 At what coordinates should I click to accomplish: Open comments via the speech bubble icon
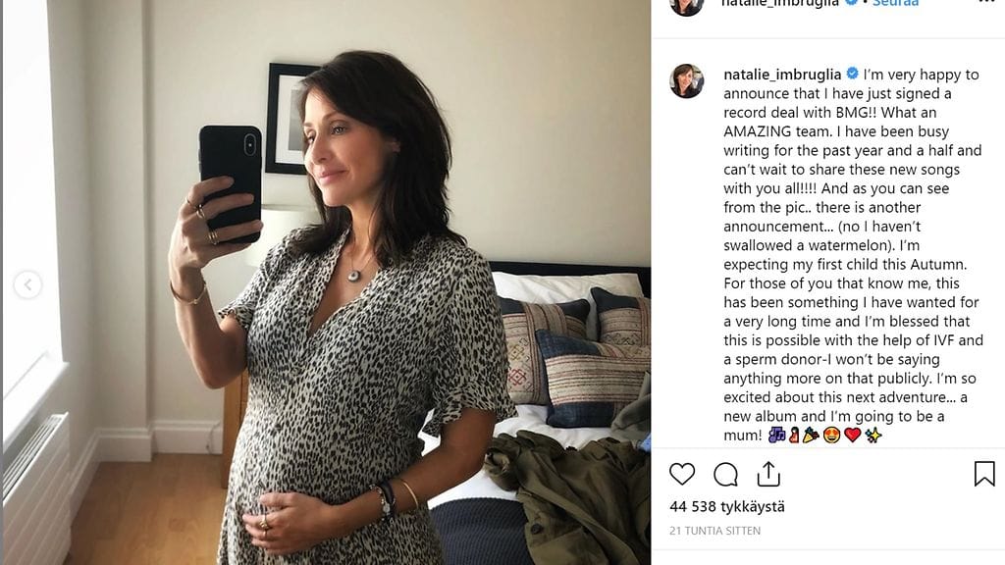pos(725,475)
